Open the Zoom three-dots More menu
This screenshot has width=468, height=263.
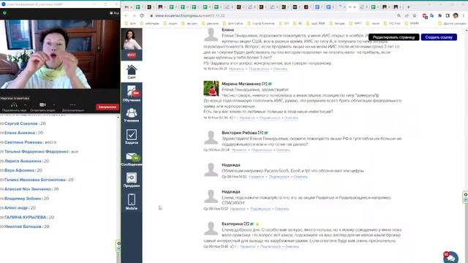click(x=72, y=105)
